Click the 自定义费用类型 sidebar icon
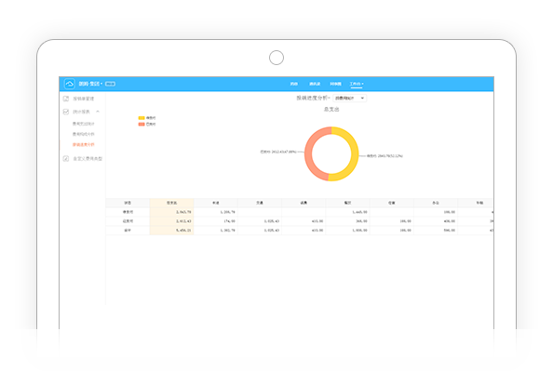 pos(66,159)
